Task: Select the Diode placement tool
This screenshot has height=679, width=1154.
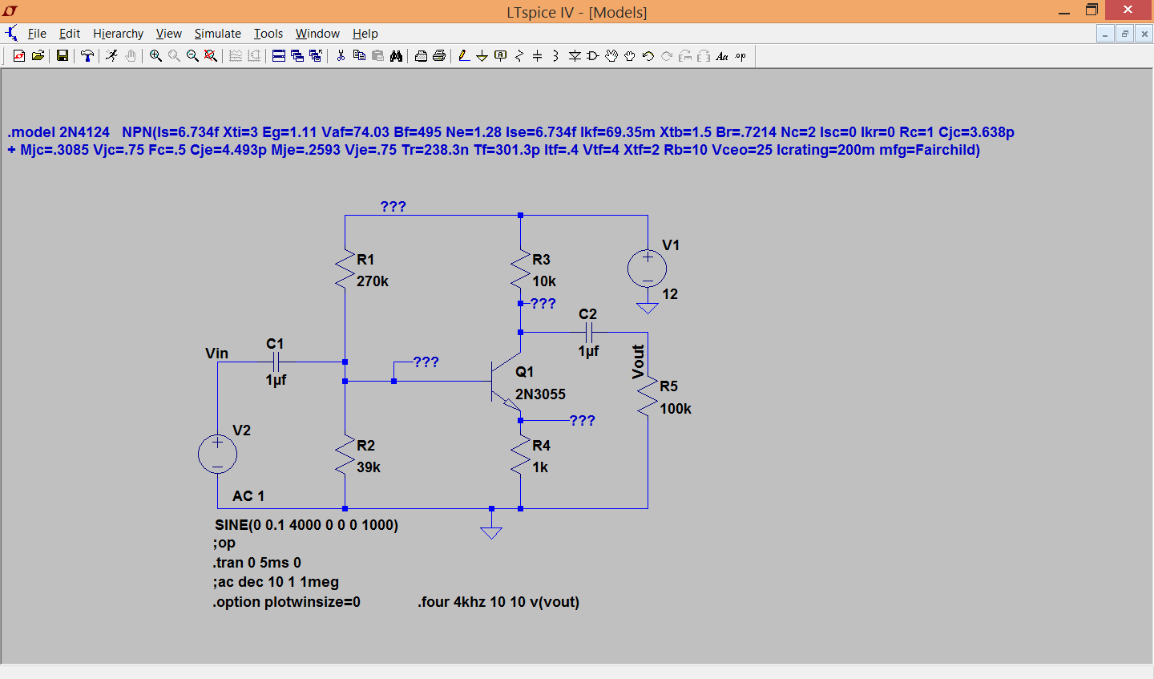Action: click(575, 56)
